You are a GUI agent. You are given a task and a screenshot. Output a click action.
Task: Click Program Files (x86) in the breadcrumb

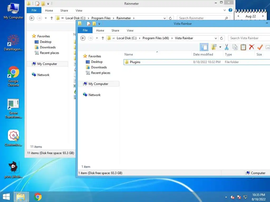pos(156,38)
